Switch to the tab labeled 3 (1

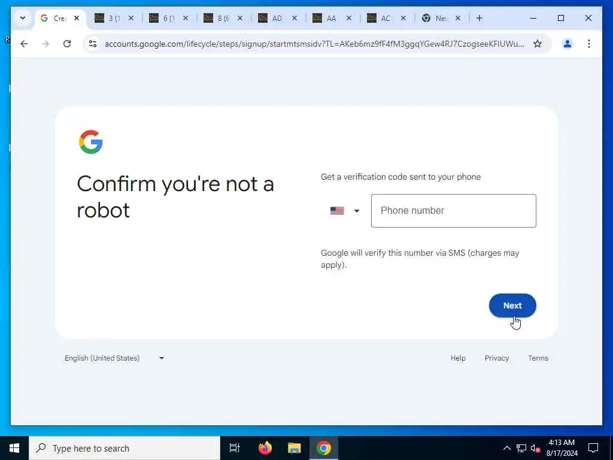point(110,19)
